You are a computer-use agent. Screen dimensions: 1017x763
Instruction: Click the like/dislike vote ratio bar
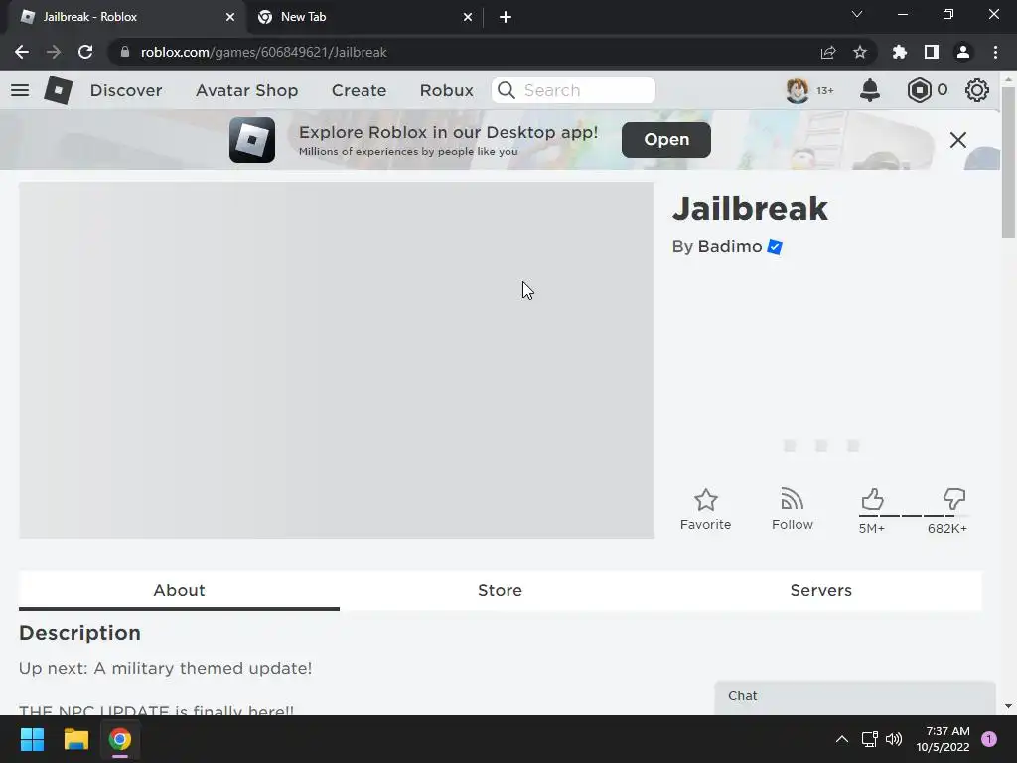point(914,516)
